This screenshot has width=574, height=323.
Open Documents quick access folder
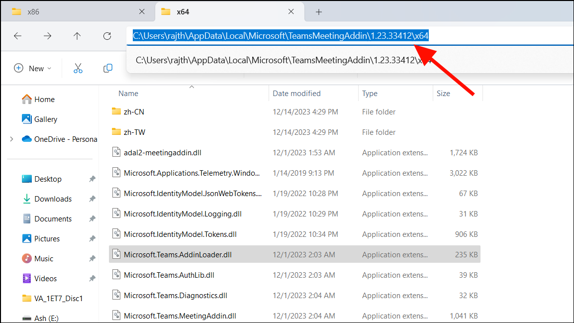(46, 218)
